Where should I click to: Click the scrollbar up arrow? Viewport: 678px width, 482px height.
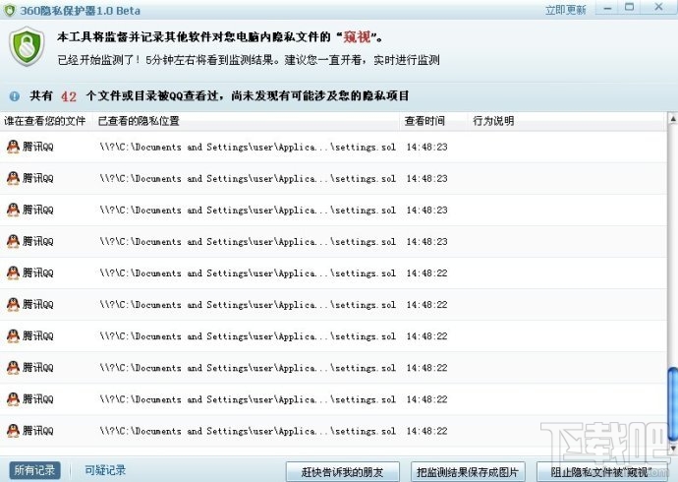click(x=672, y=118)
